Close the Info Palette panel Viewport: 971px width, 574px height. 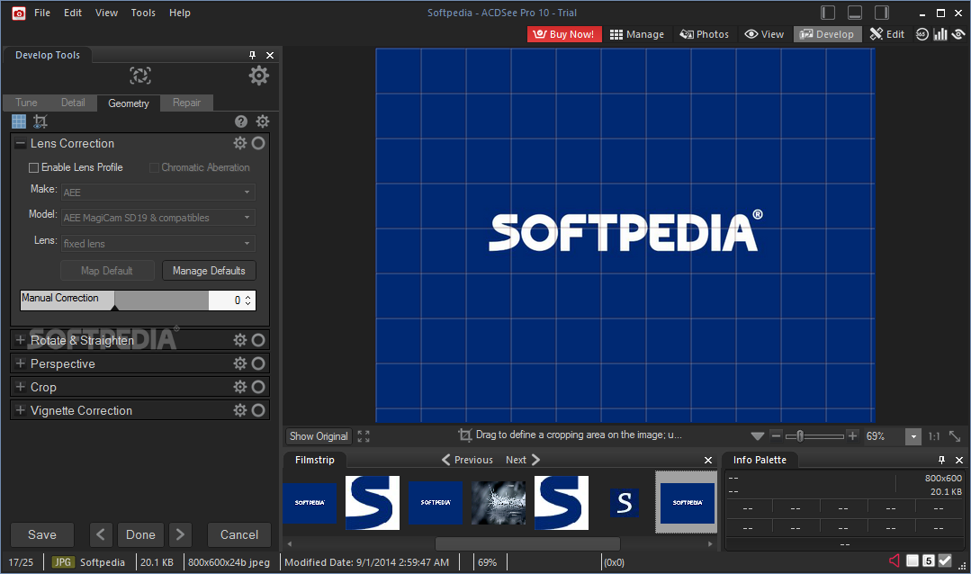click(959, 460)
